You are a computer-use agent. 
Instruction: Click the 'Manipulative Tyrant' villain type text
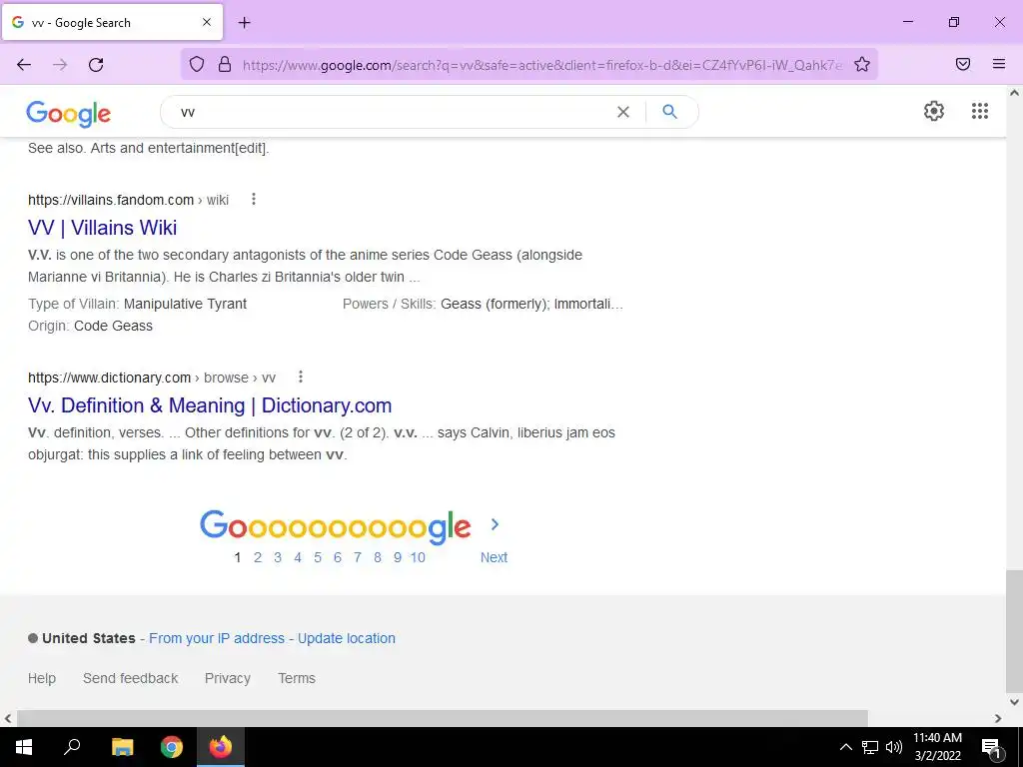click(185, 304)
